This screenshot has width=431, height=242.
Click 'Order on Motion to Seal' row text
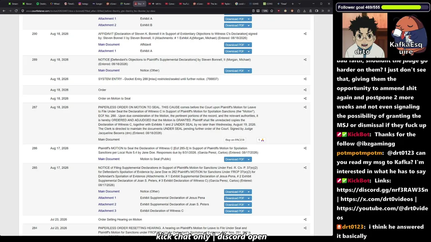click(114, 98)
